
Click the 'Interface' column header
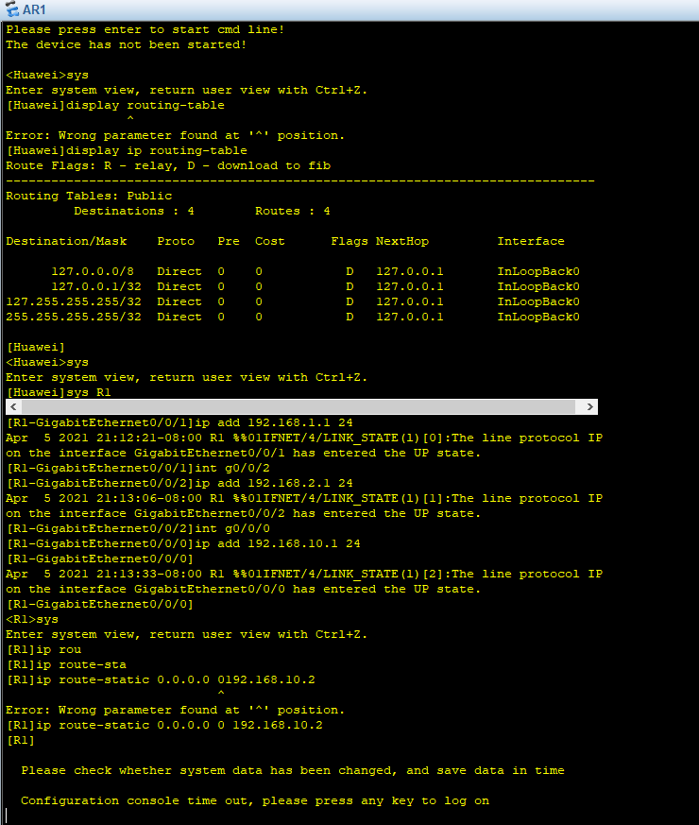tap(531, 241)
